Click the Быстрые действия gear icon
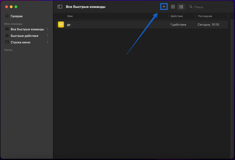Viewport: 235px width, 160px height. coord(7,36)
